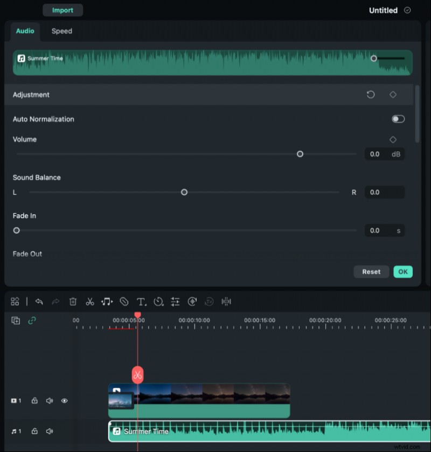The width and height of the screenshot is (431, 452).
Task: Undo the last action
Action: tap(39, 301)
